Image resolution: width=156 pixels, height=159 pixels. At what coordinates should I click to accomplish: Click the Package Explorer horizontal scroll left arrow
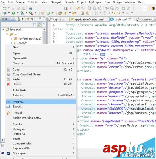pos(2,140)
